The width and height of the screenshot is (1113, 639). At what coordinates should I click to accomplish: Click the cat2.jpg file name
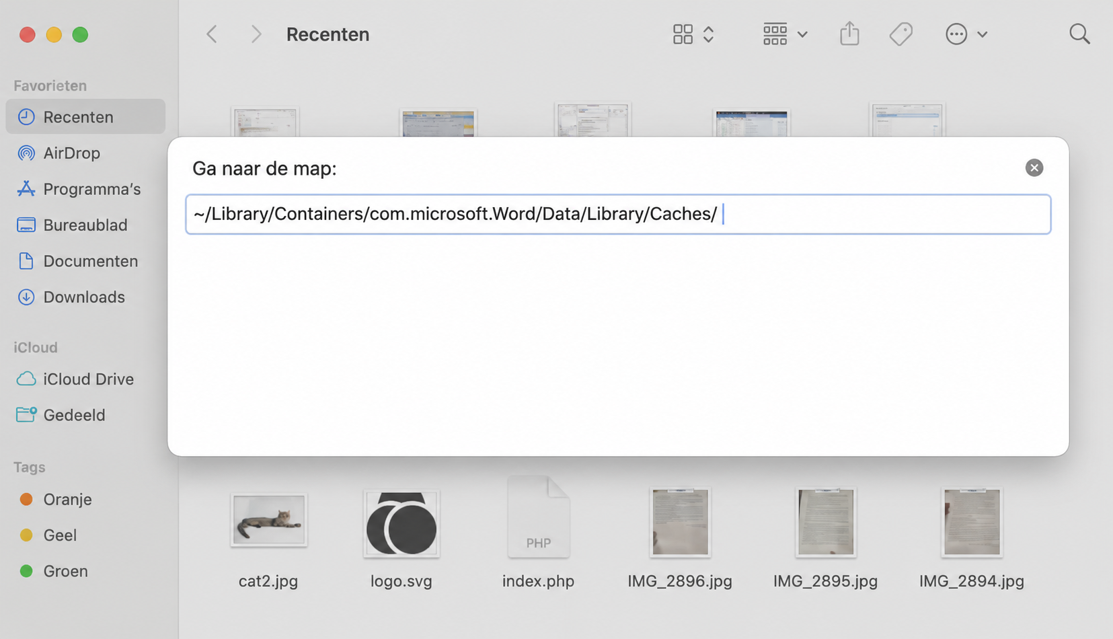pyautogui.click(x=268, y=581)
